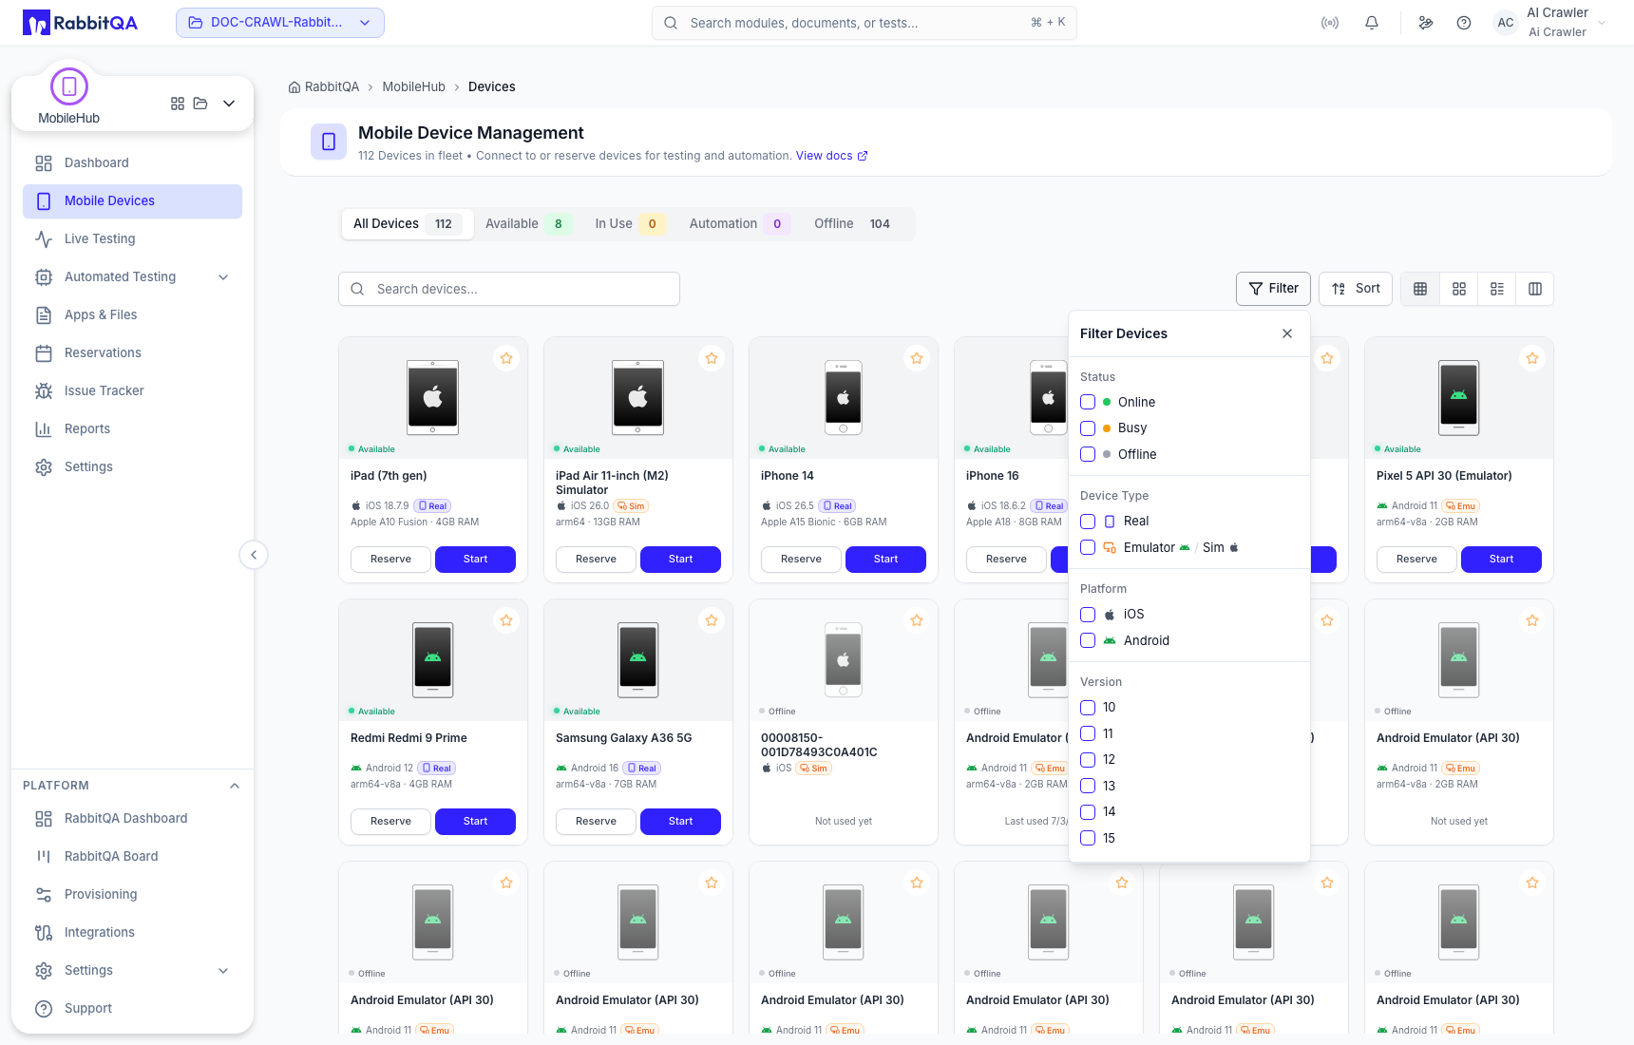Expand platform Settings submenu
Screen dimensions: 1634x1045
pyautogui.click(x=223, y=971)
